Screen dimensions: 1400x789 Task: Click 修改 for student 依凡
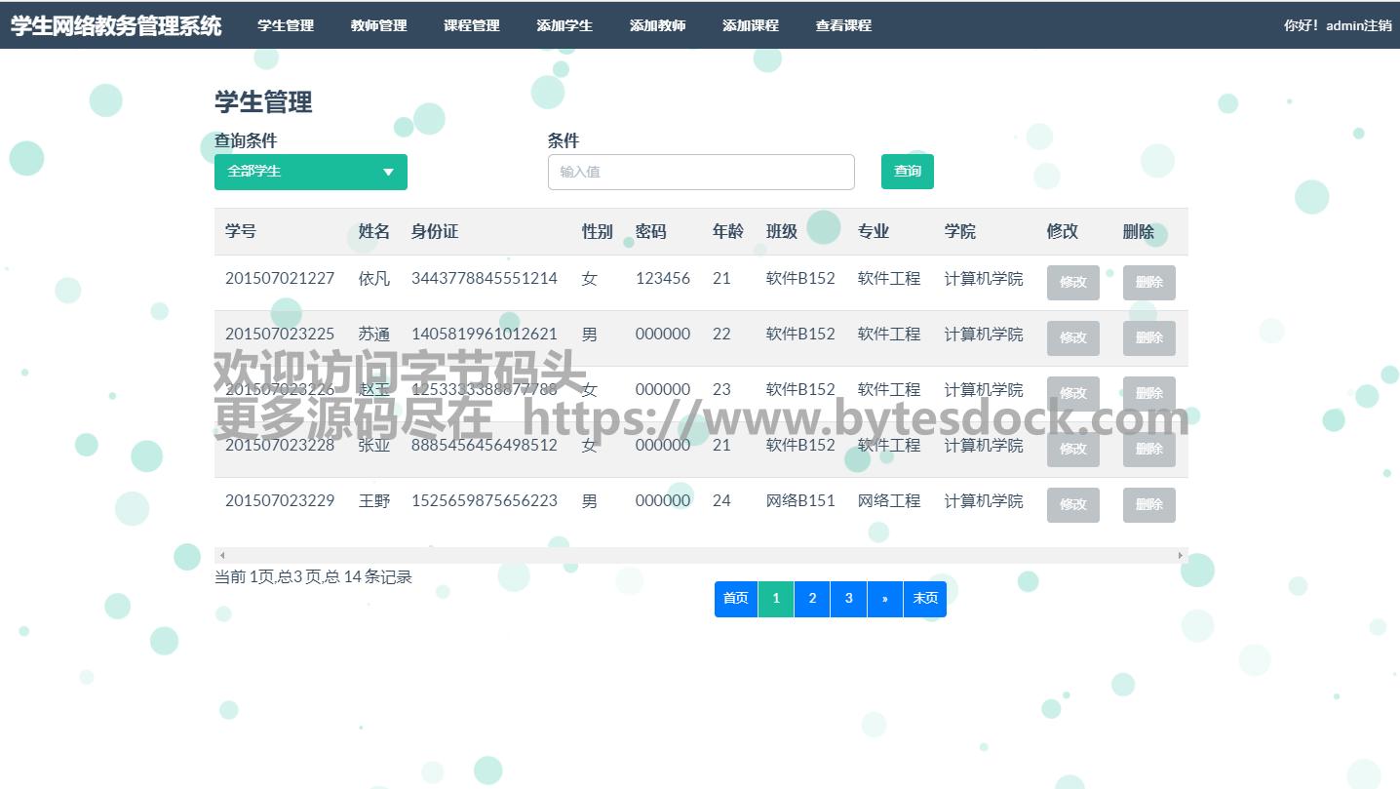click(x=1072, y=282)
